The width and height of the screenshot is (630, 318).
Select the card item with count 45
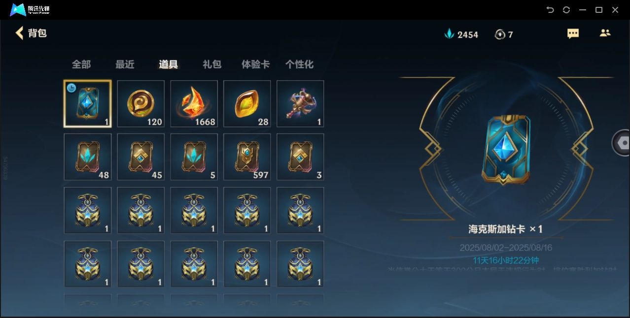[141, 157]
